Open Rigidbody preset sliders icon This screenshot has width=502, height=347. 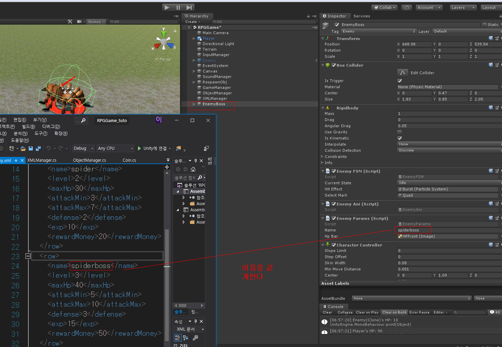coord(497,108)
